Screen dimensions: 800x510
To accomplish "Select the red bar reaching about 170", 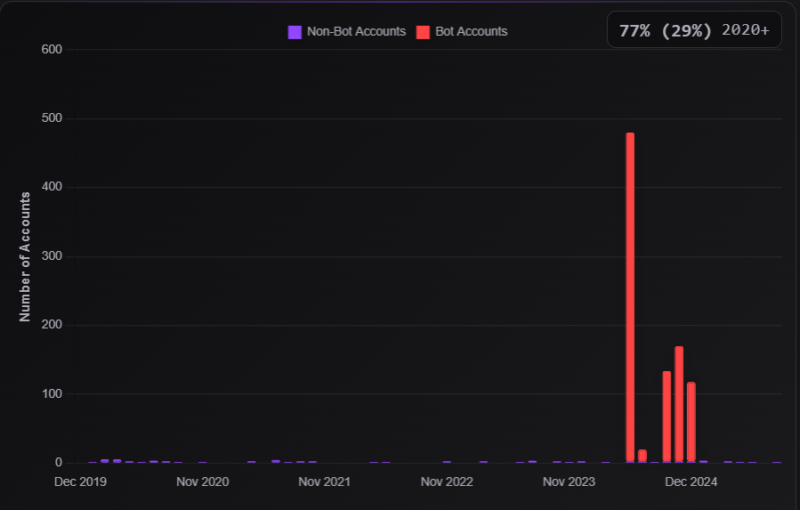I will point(679,404).
